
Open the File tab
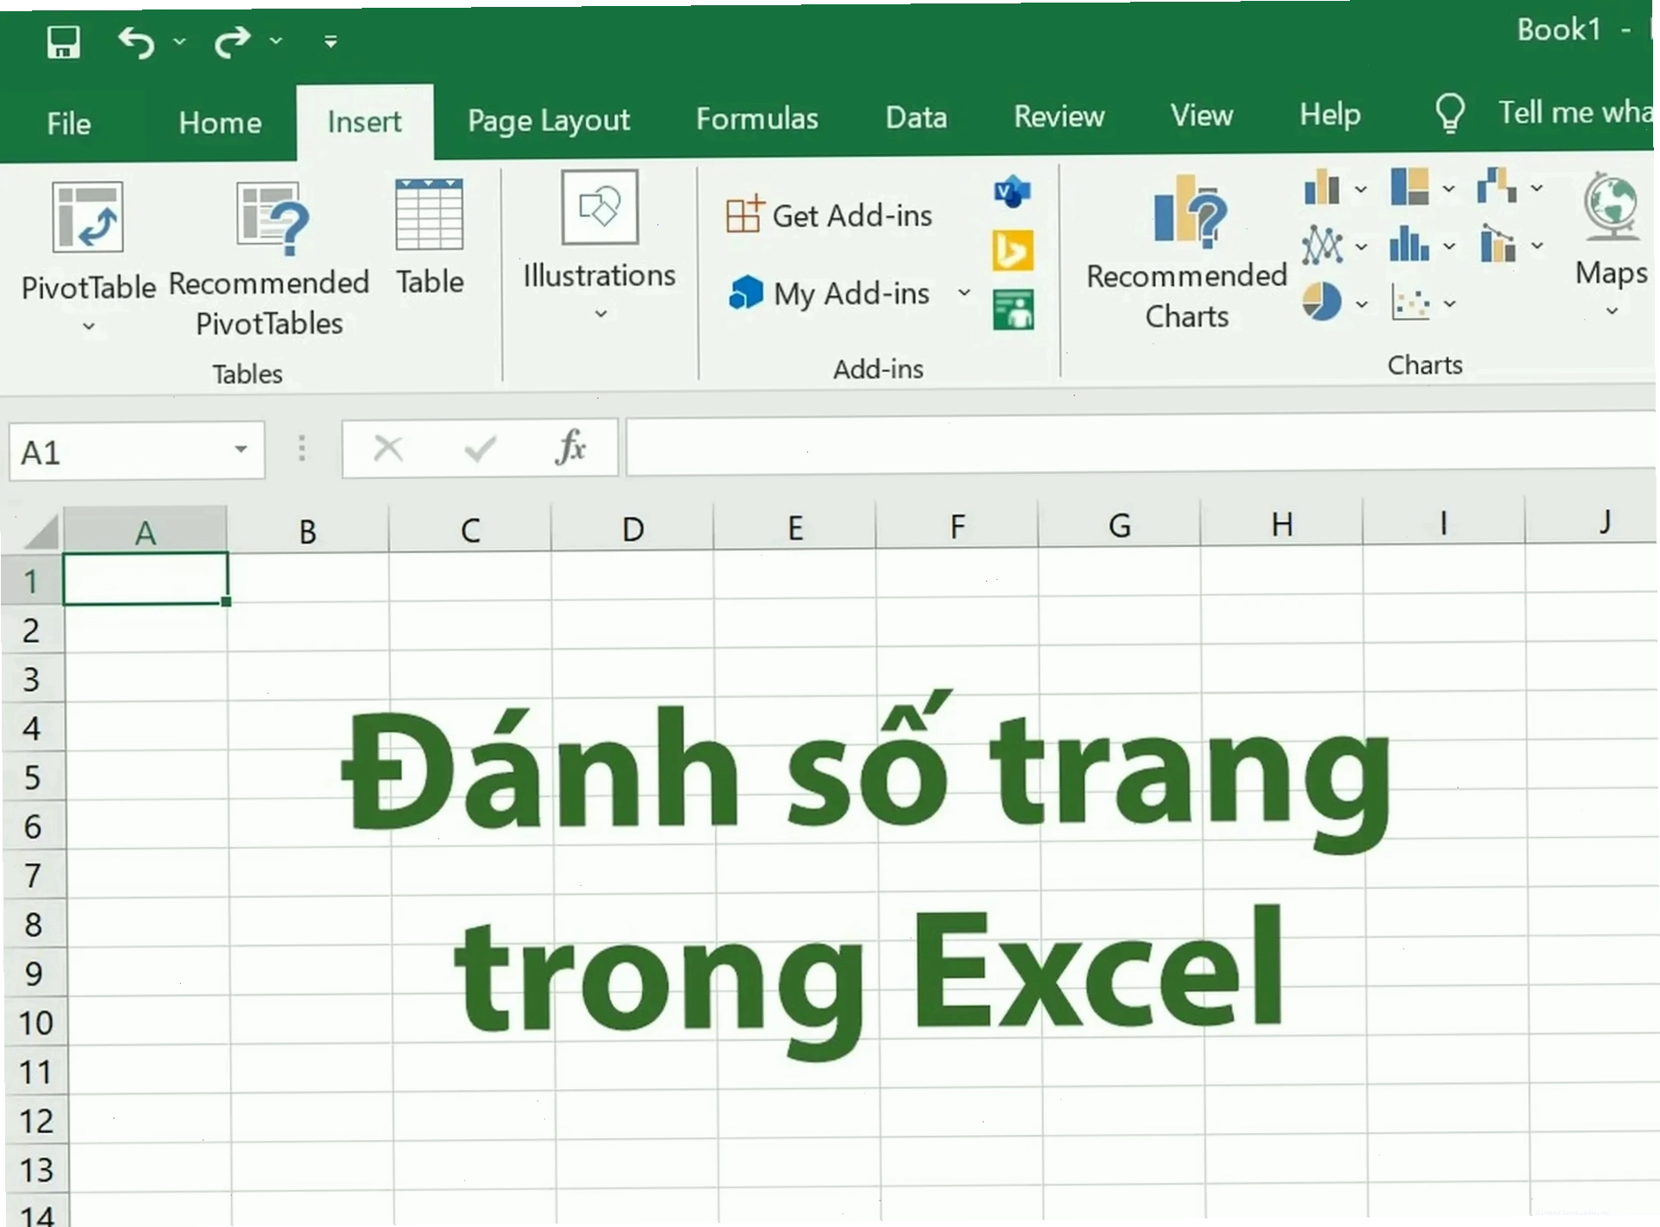click(x=69, y=123)
